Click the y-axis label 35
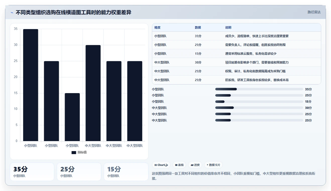Viewport: 331px width, 191px height. (x=16, y=29)
